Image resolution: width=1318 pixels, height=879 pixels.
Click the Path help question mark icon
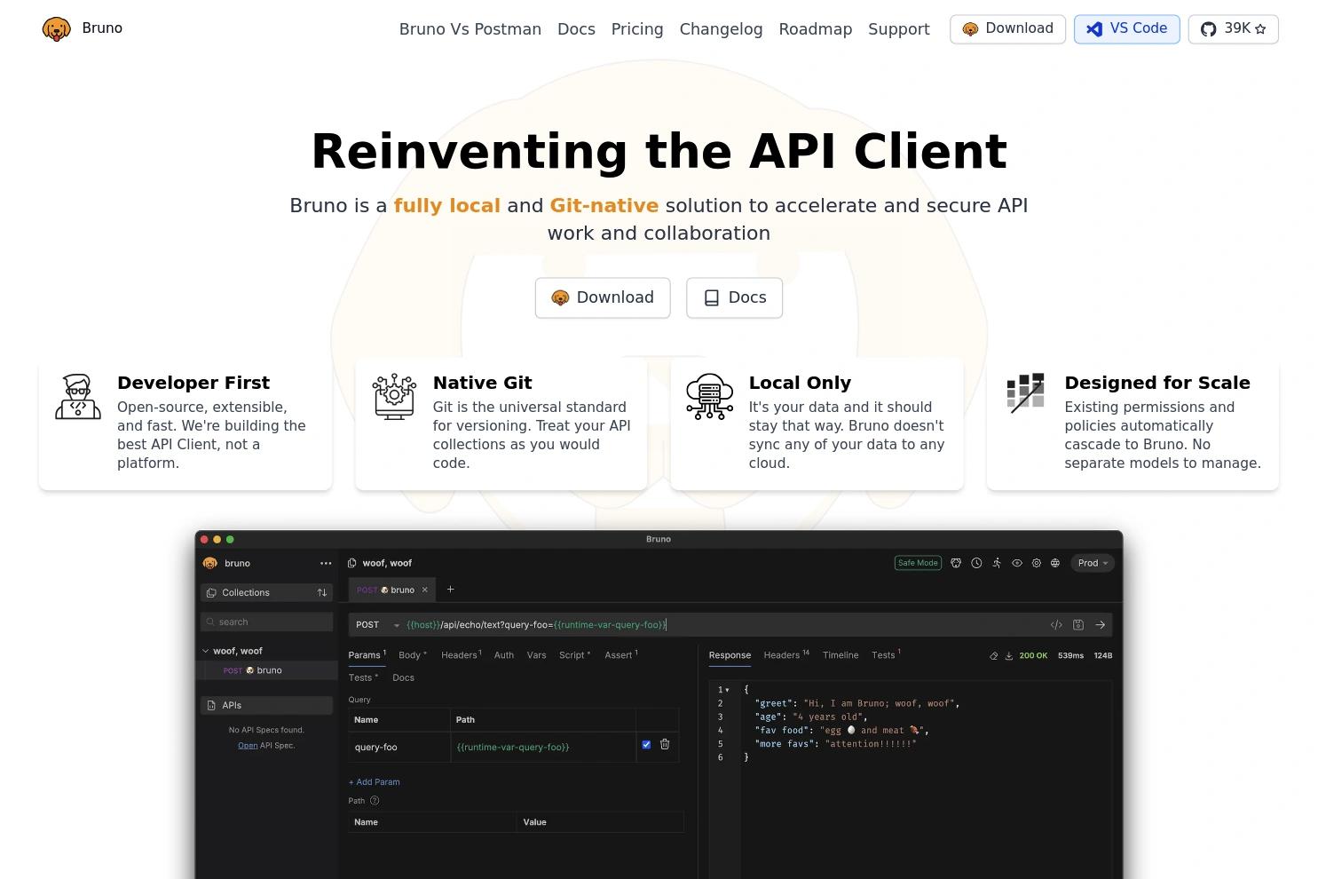[x=375, y=801]
